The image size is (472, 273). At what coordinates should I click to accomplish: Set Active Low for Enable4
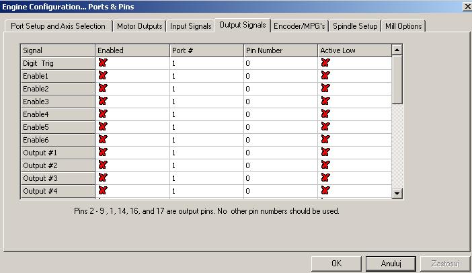(x=325, y=114)
